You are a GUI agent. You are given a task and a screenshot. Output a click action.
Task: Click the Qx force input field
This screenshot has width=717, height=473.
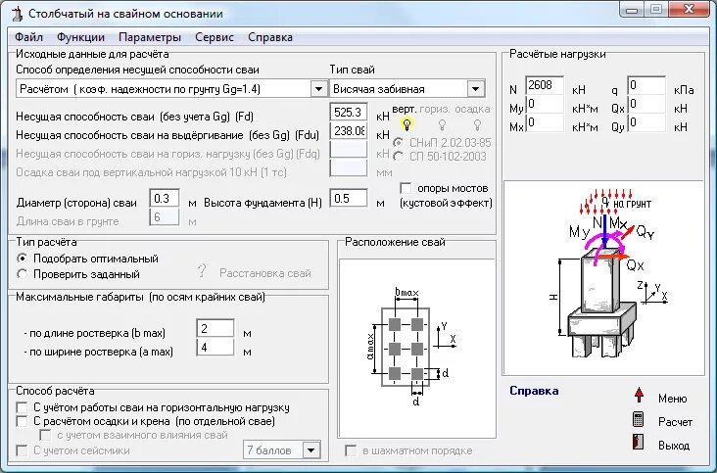coord(646,104)
